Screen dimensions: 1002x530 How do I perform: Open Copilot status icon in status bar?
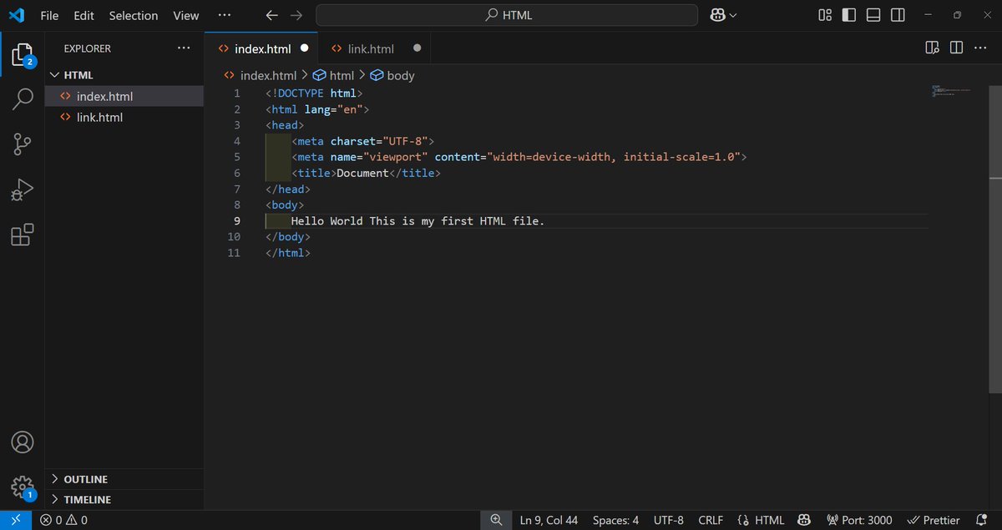coord(804,520)
